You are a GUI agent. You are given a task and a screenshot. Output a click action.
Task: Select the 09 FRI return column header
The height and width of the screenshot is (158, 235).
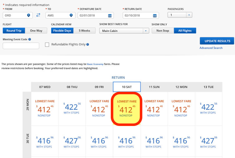click(x=99, y=87)
